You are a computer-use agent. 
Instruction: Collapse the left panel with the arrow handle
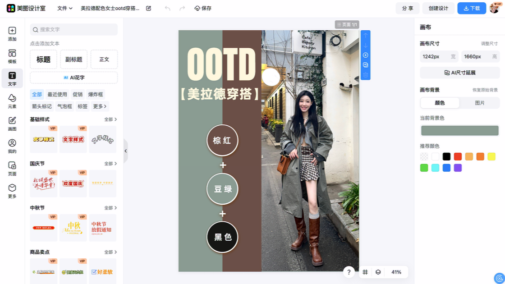pyautogui.click(x=125, y=151)
